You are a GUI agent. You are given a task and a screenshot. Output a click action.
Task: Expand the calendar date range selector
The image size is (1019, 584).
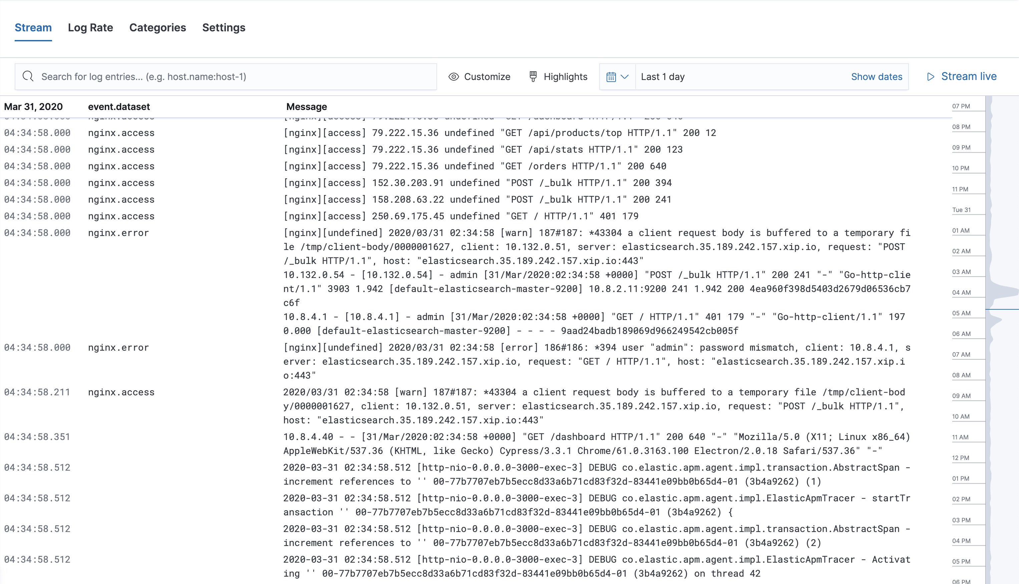pos(617,76)
